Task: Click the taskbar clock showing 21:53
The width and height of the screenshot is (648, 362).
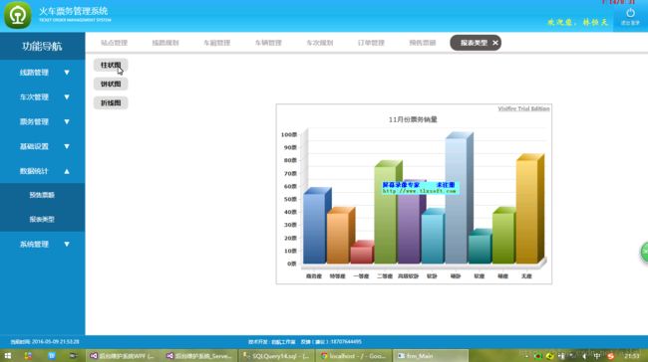Action: [631, 355]
